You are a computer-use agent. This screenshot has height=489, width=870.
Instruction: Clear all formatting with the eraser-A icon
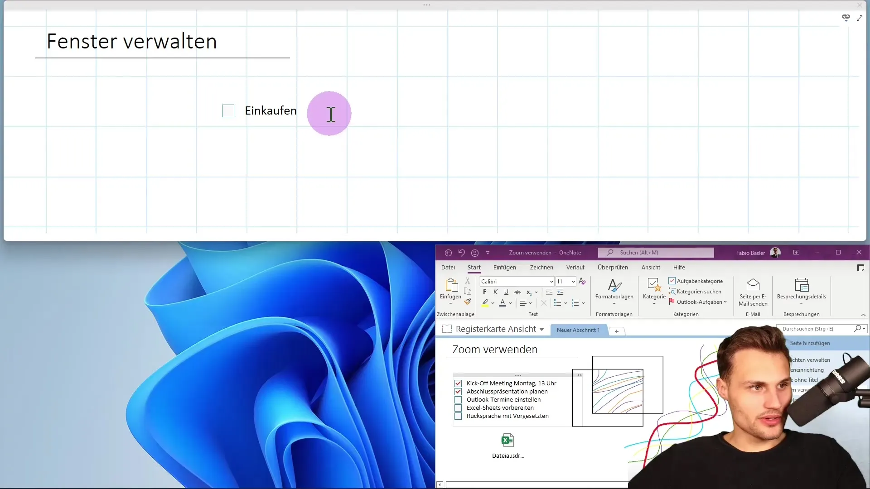(582, 281)
